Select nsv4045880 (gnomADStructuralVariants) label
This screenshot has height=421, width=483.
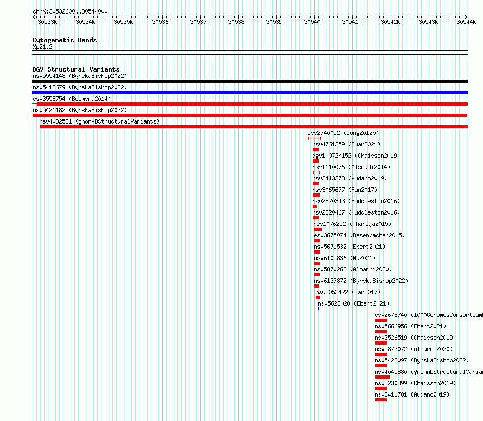429,372
